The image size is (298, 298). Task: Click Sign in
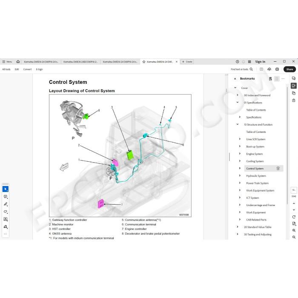pyautogui.click(x=260, y=62)
